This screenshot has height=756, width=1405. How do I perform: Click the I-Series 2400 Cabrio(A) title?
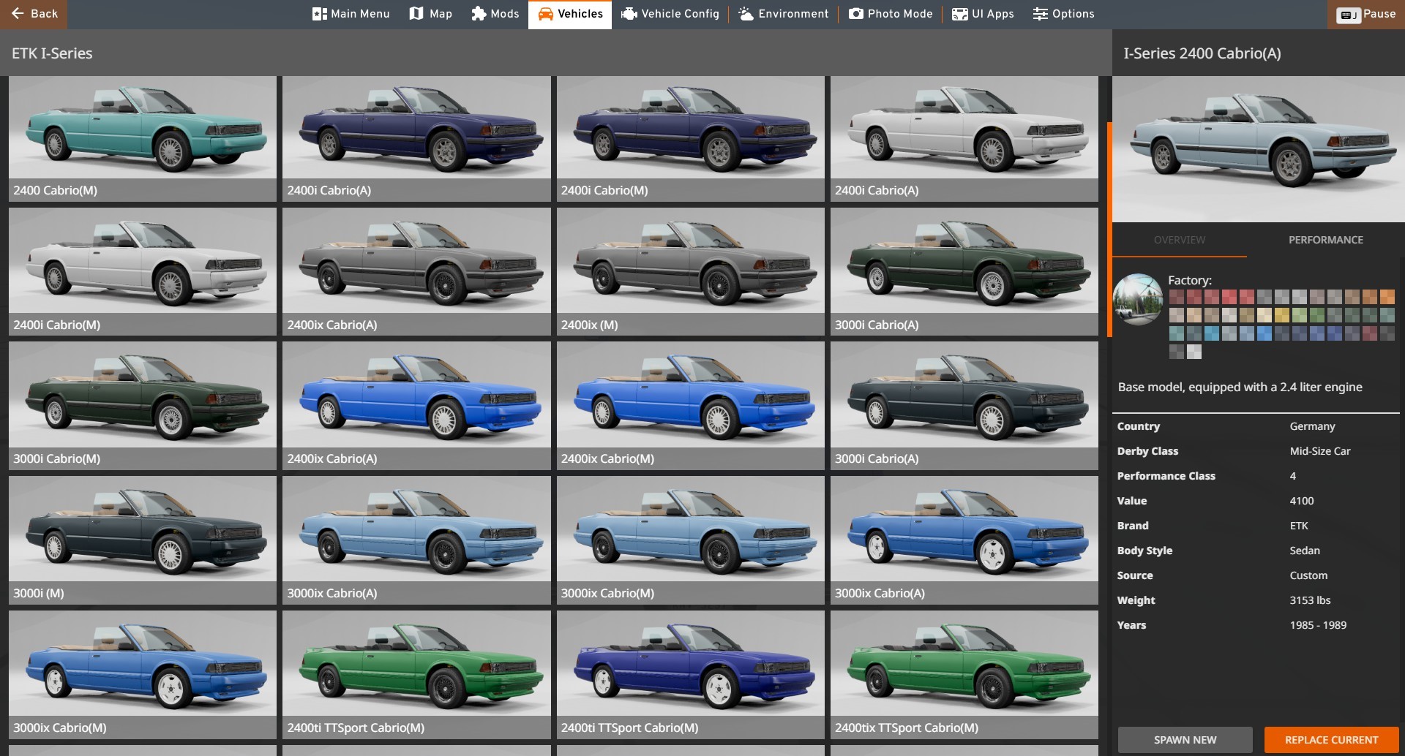pyautogui.click(x=1202, y=53)
